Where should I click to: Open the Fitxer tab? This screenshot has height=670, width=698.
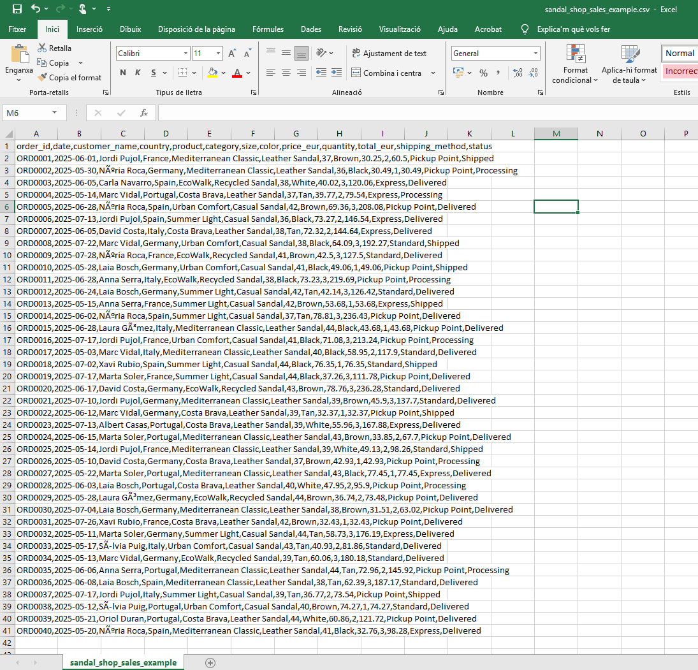[x=17, y=29]
